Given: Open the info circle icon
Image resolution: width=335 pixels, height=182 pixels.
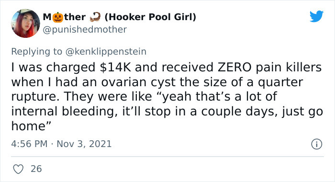Looking at the screenshot, I should [316, 144].
